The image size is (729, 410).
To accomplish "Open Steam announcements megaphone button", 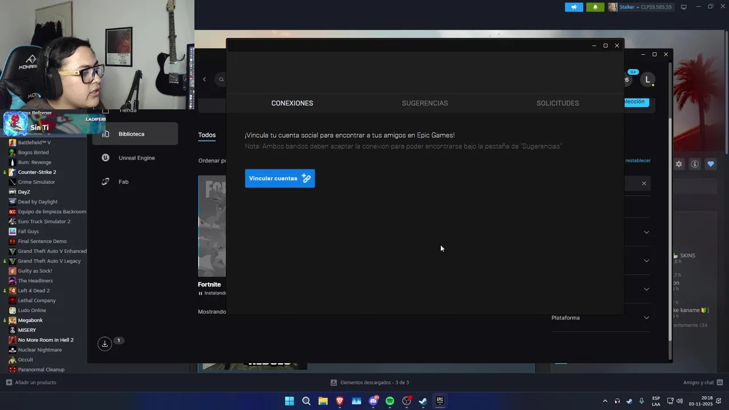I will pyautogui.click(x=574, y=7).
